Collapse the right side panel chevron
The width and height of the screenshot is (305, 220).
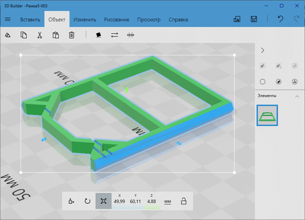pyautogui.click(x=263, y=50)
